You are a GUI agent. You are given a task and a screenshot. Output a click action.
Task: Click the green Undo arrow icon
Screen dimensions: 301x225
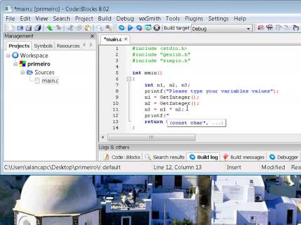point(50,27)
